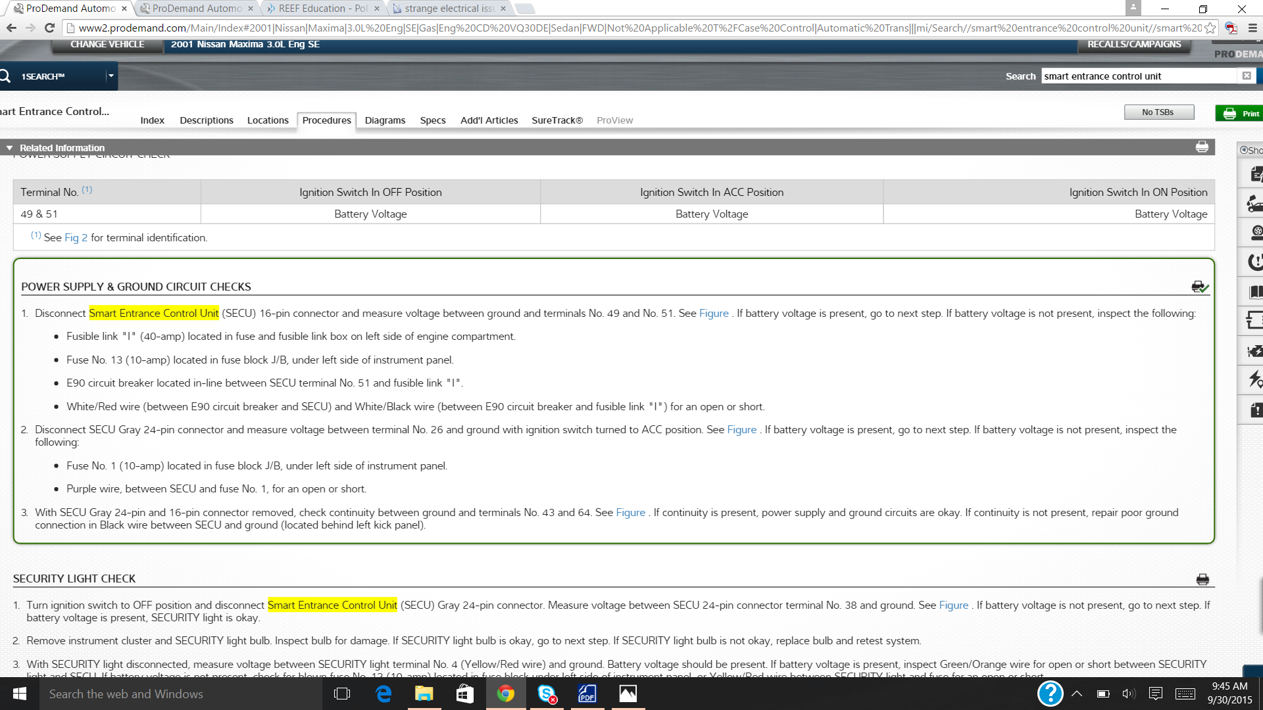Switch to the Diagrams tab
This screenshot has width=1263, height=710.
(385, 120)
